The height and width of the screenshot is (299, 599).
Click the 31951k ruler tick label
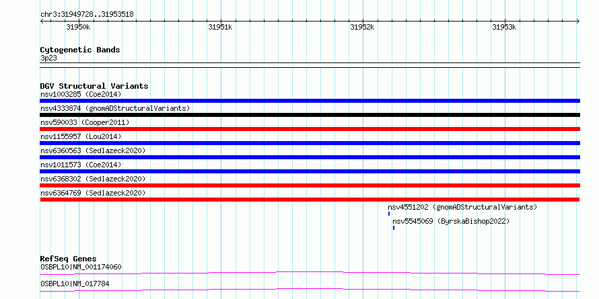221,27
